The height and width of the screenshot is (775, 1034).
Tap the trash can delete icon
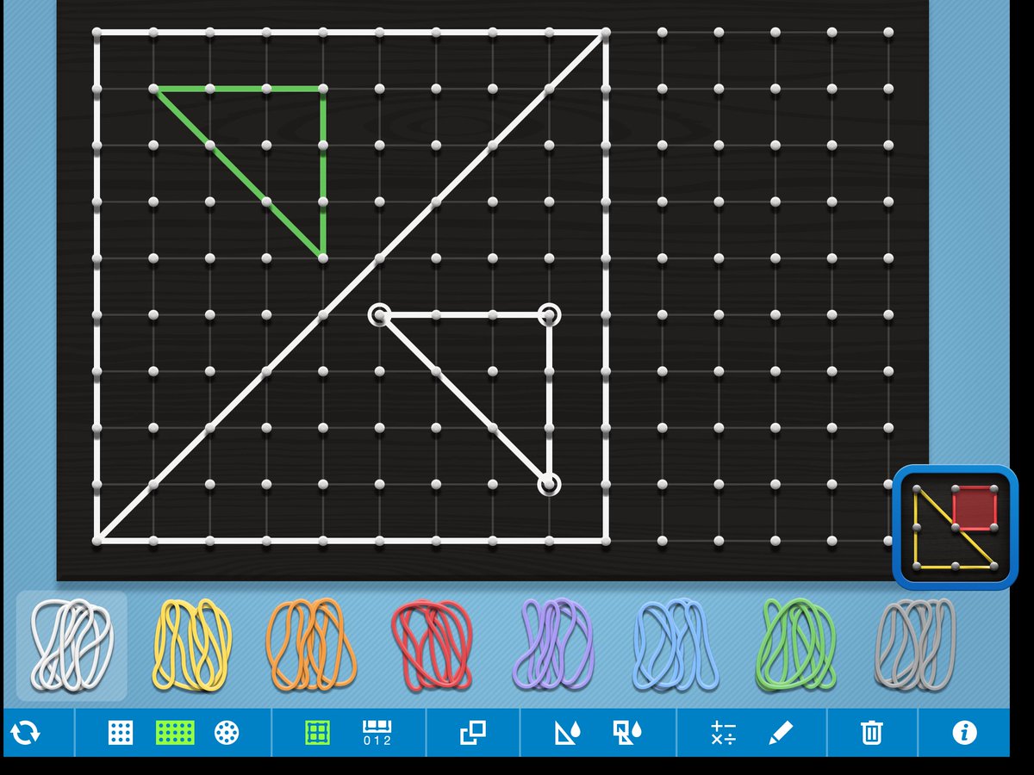(x=872, y=734)
